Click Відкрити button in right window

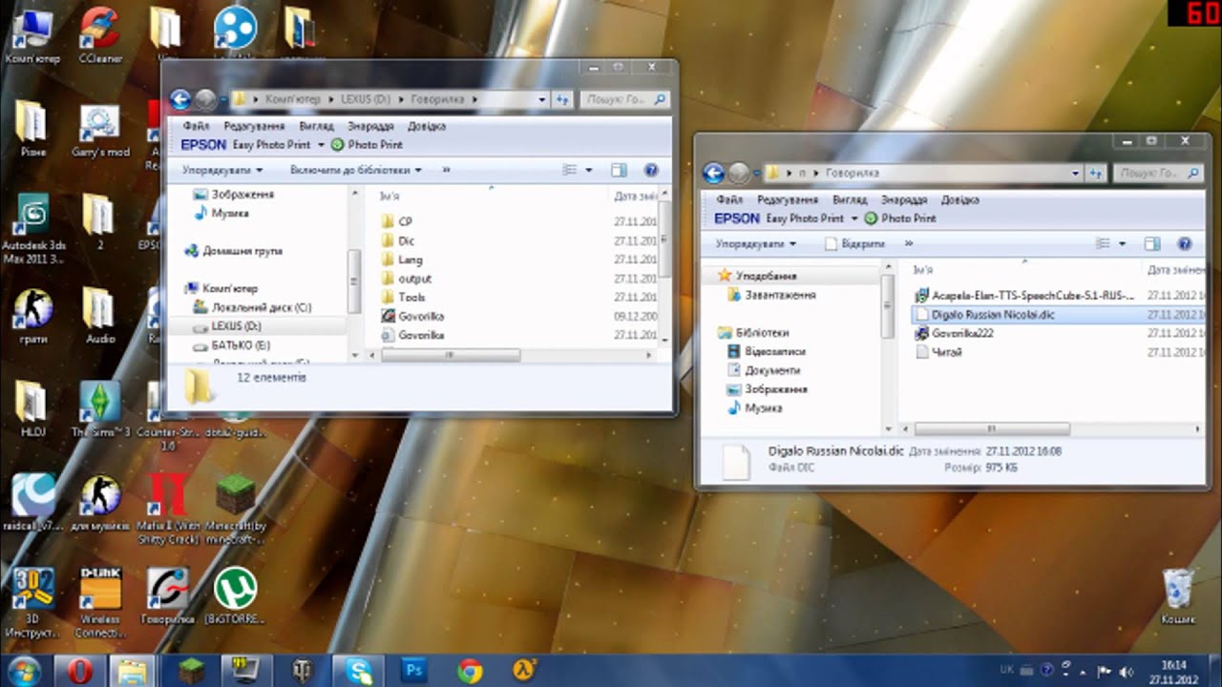pos(854,243)
